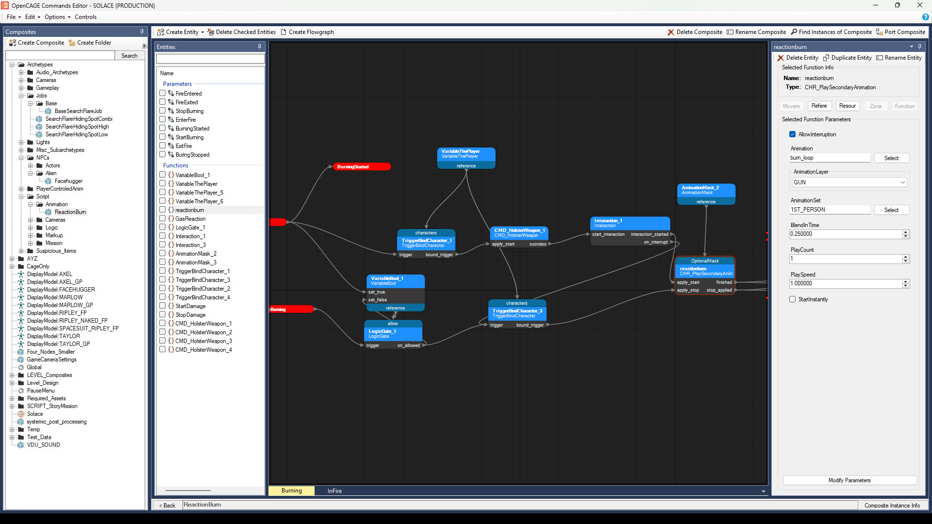Increase PlayCount using its stepper arrow

(906, 257)
